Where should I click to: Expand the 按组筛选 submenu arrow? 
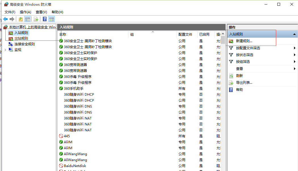[295, 62]
